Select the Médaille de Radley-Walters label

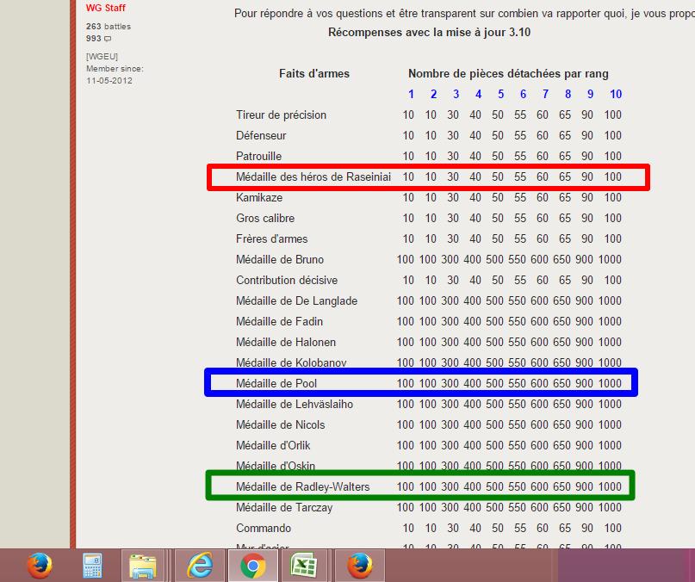[303, 486]
